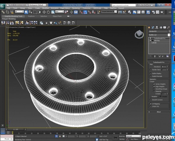Click the Cylinder005 object color swatch
The height and width of the screenshot is (141, 175).
pyautogui.click(x=169, y=31)
